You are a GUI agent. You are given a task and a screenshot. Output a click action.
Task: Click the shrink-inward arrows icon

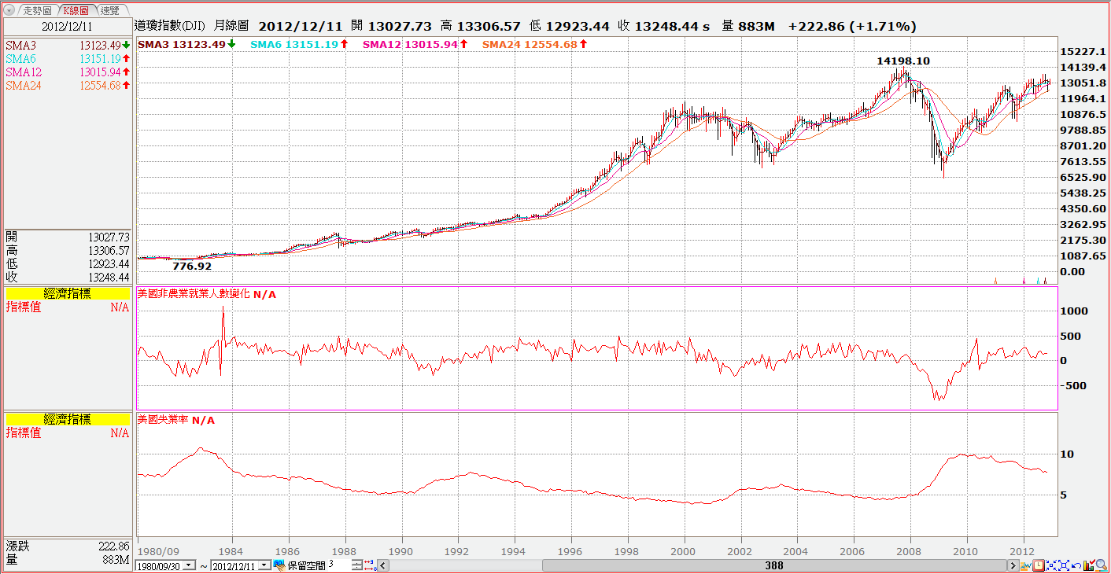[x=1051, y=565]
